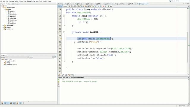Click the Stop Macro Recording icon
The width and height of the screenshot is (190, 107).
(x=106, y=6)
